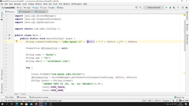Open the DatabaseHandler run configuration dropdown
Screen dimensions: 189x106
pos(154,8)
